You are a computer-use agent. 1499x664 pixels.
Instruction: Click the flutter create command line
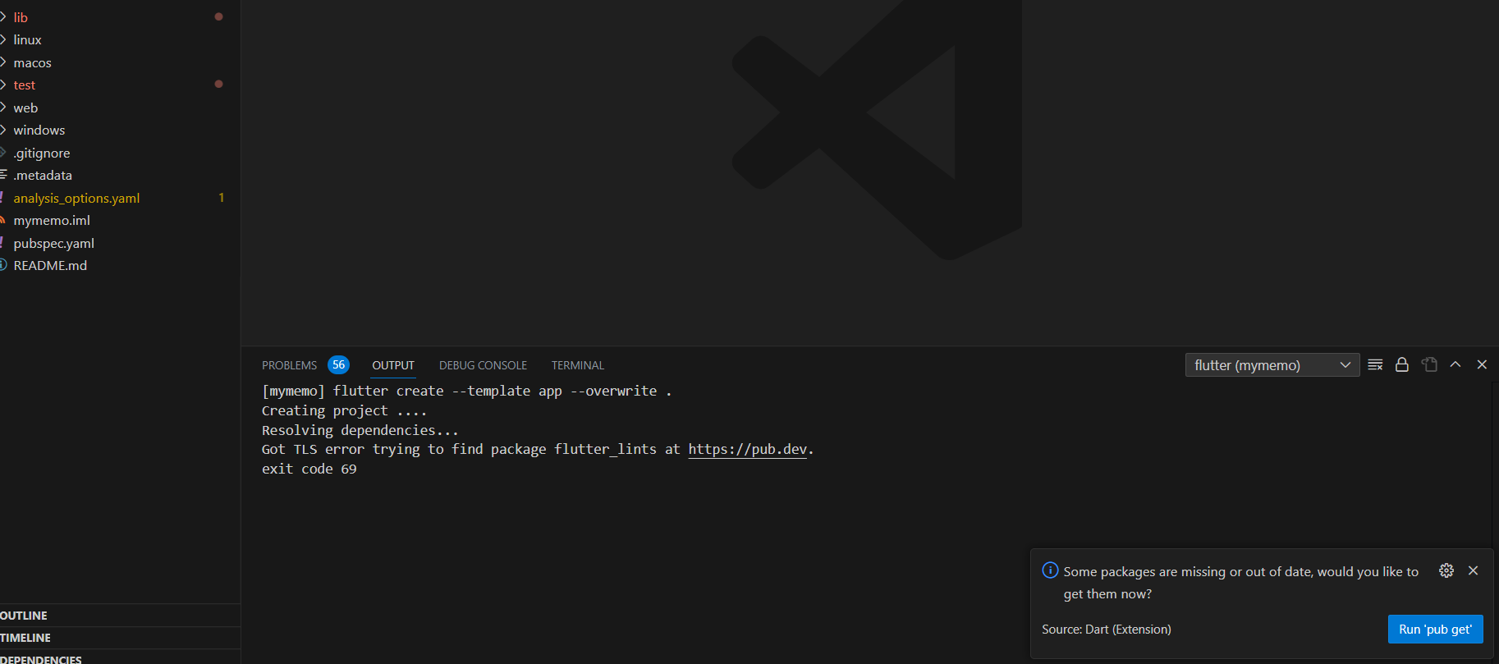467,391
